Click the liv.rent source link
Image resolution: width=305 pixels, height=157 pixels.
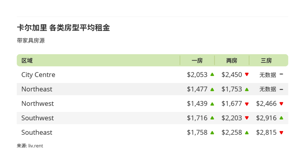[36, 146]
